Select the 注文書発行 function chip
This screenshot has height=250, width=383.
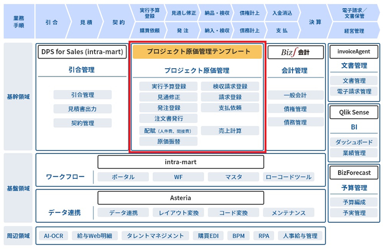169,118
